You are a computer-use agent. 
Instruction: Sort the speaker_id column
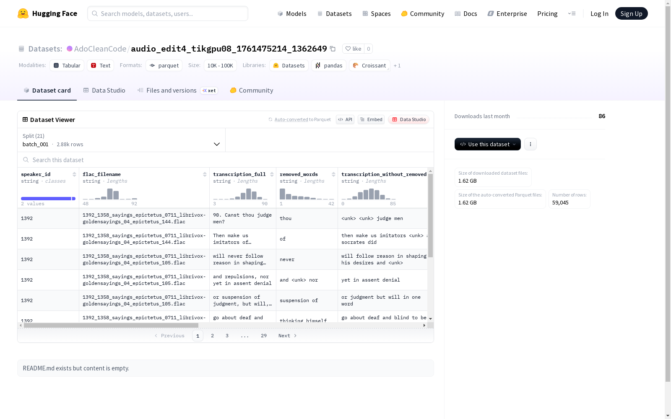(x=74, y=174)
